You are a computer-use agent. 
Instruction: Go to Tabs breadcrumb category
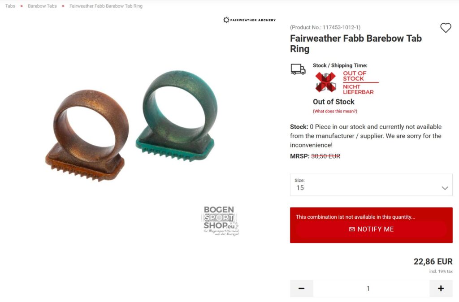pyautogui.click(x=10, y=6)
